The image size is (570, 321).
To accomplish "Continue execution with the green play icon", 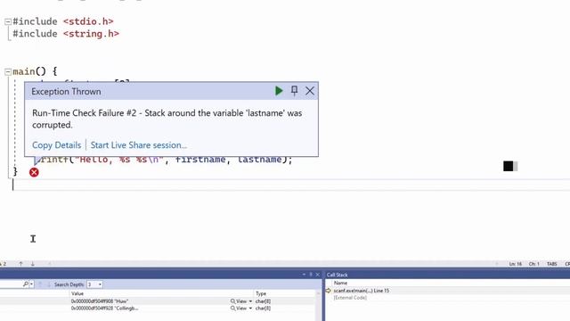I will tap(279, 91).
